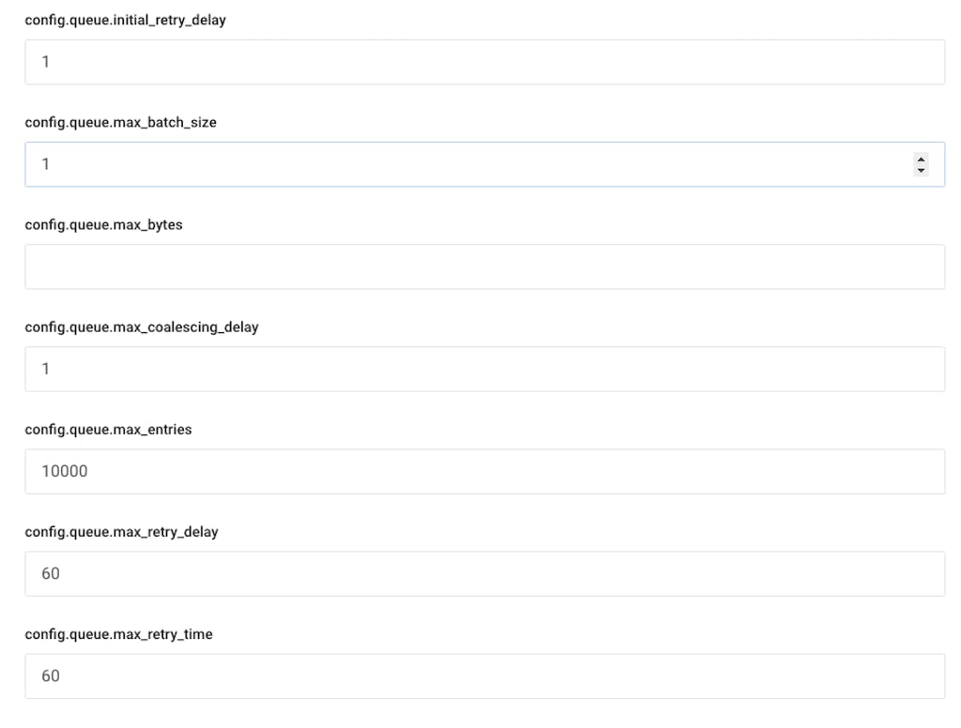
Task: Activate the max_retry_delay input box
Action: tap(484, 573)
